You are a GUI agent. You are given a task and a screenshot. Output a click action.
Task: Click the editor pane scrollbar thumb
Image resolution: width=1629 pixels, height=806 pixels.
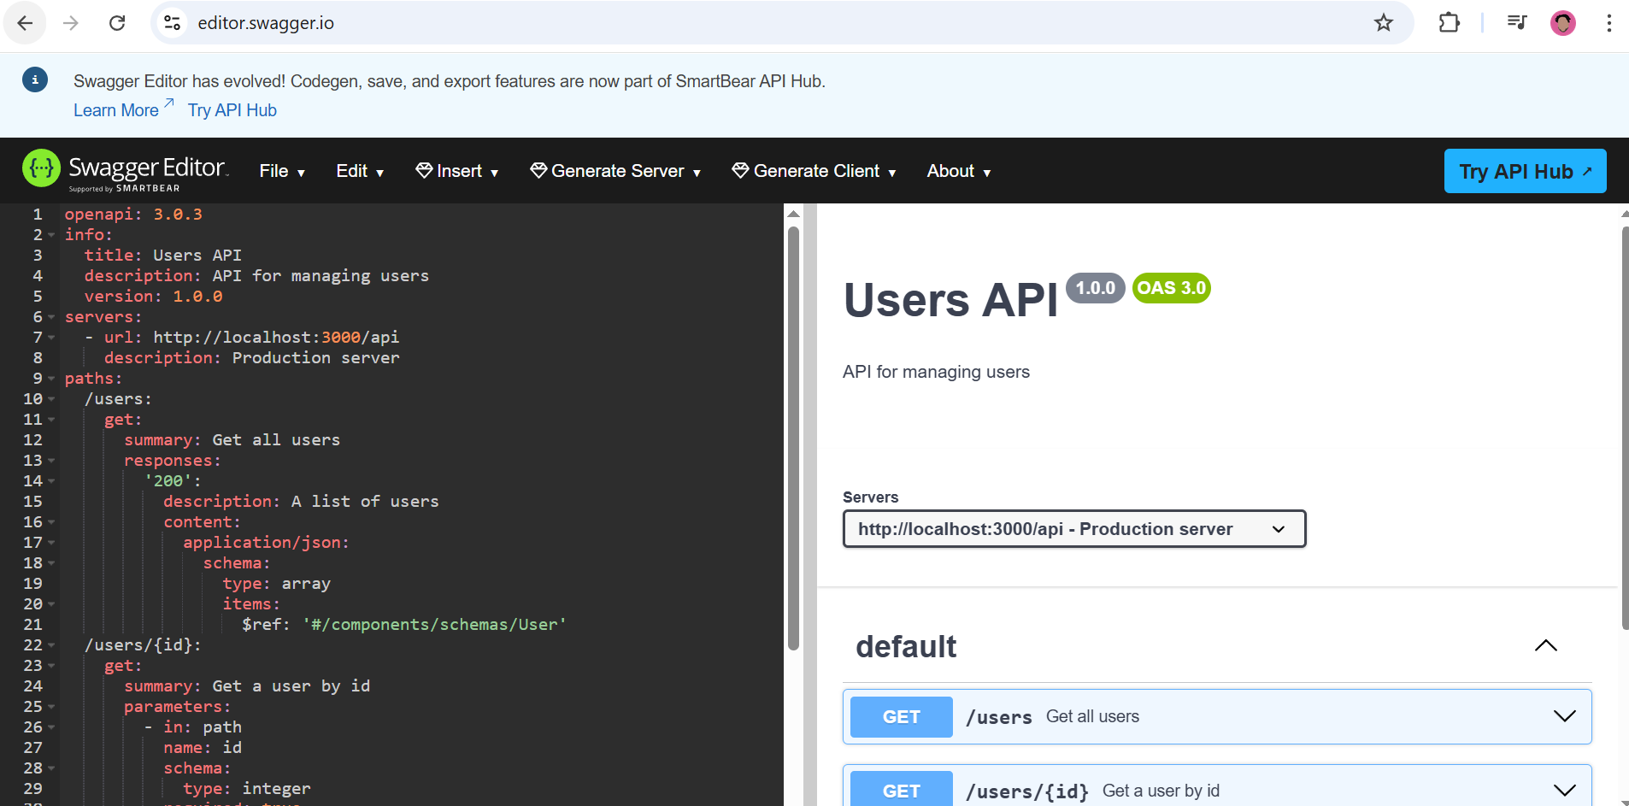793,438
